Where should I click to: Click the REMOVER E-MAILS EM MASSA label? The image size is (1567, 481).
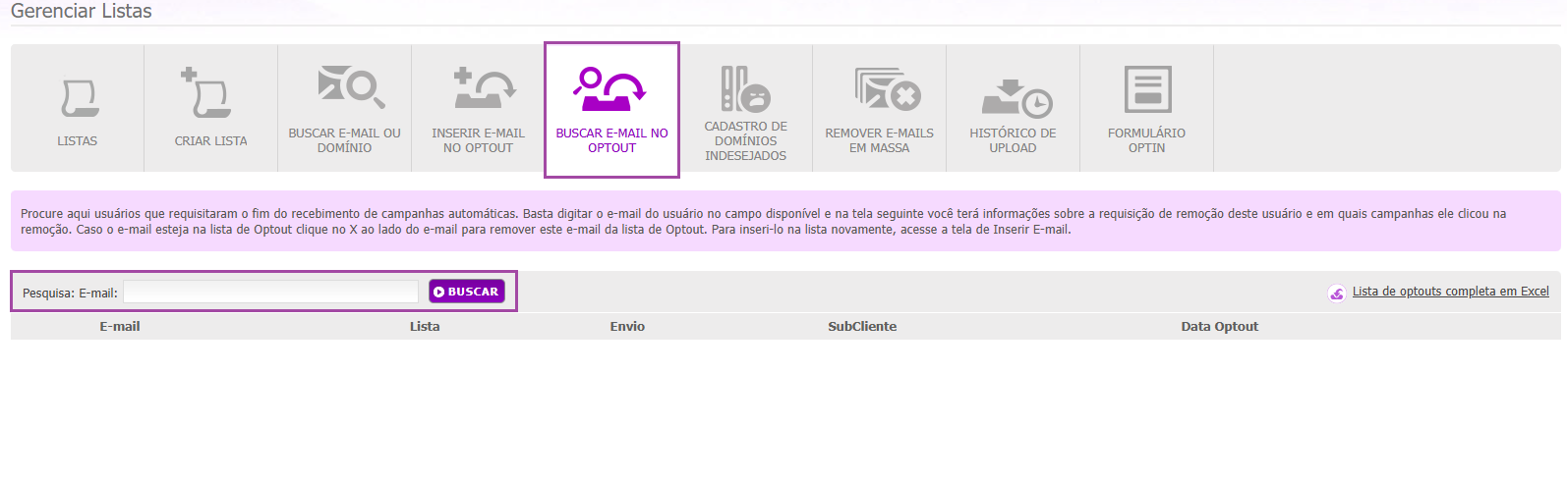point(879,140)
